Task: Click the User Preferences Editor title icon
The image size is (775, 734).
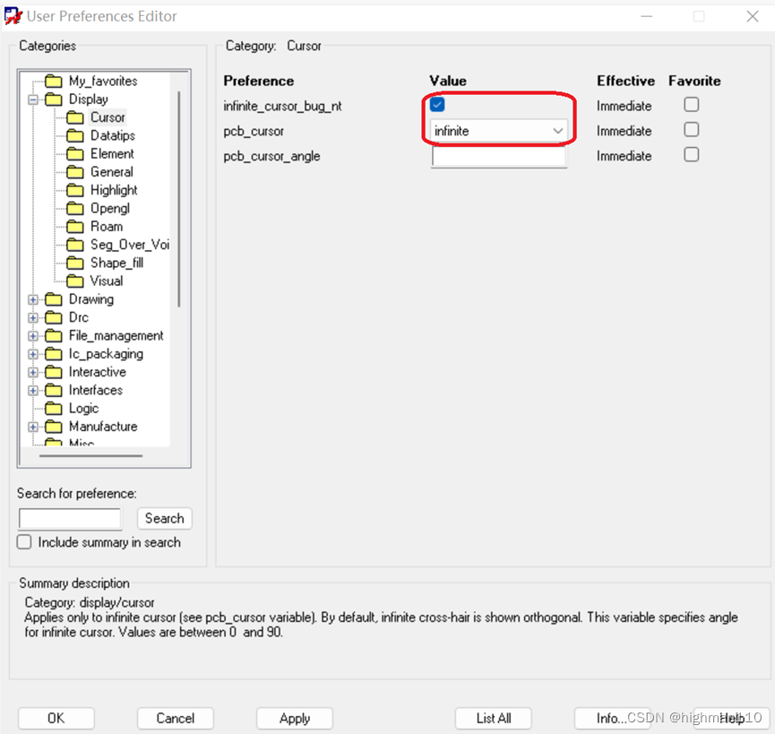Action: pos(13,16)
